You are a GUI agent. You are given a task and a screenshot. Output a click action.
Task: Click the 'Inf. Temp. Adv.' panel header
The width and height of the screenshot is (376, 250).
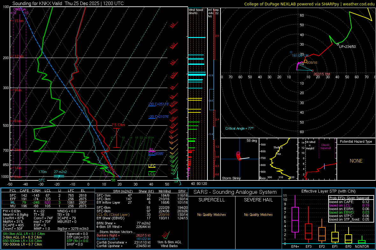pyautogui.click(x=214, y=13)
